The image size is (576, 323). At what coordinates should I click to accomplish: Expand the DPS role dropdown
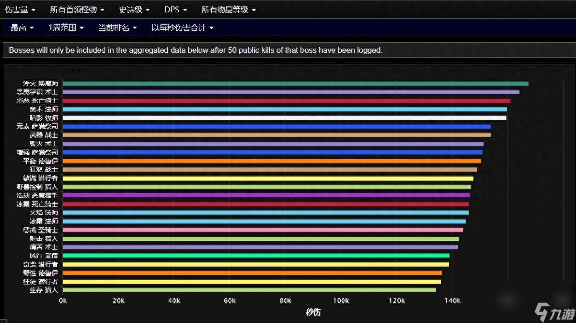pos(175,9)
